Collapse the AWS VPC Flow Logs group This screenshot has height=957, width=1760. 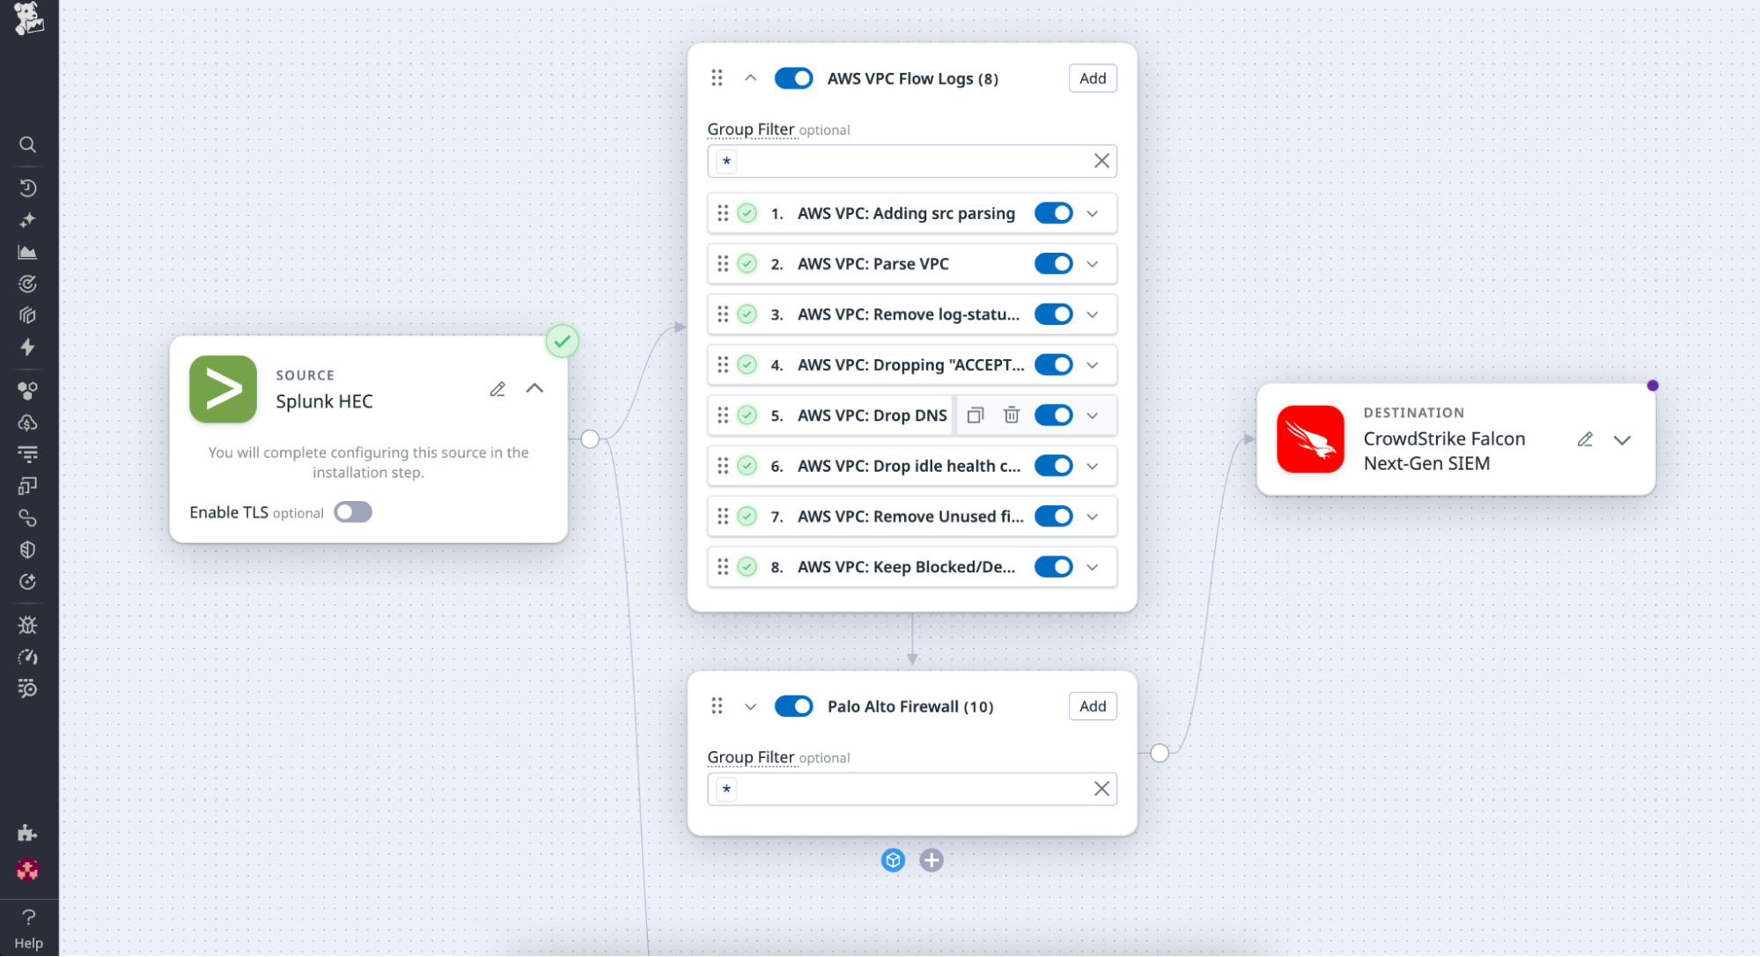751,78
